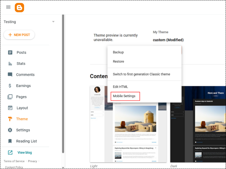The height and width of the screenshot is (169, 226).
Task: Select Restore in the theme menu
Action: [x=118, y=61]
